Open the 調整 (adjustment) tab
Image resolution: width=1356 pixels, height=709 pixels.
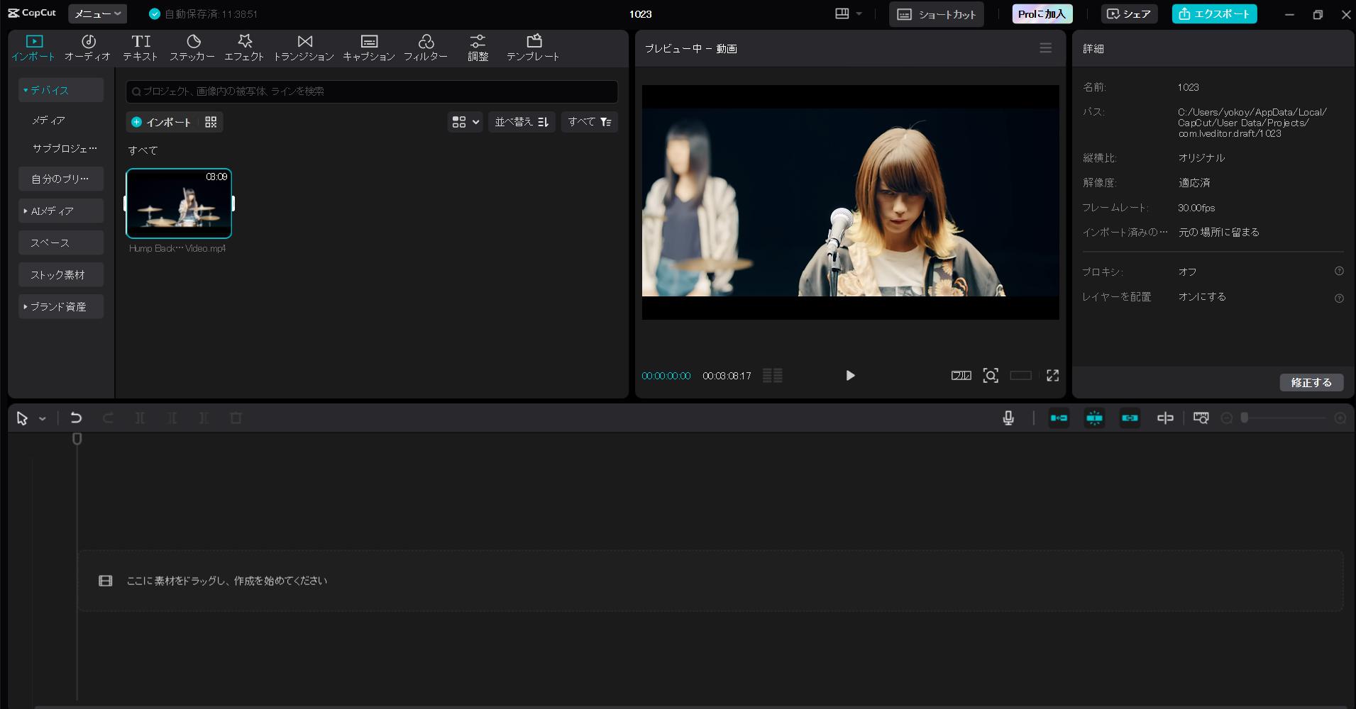478,48
